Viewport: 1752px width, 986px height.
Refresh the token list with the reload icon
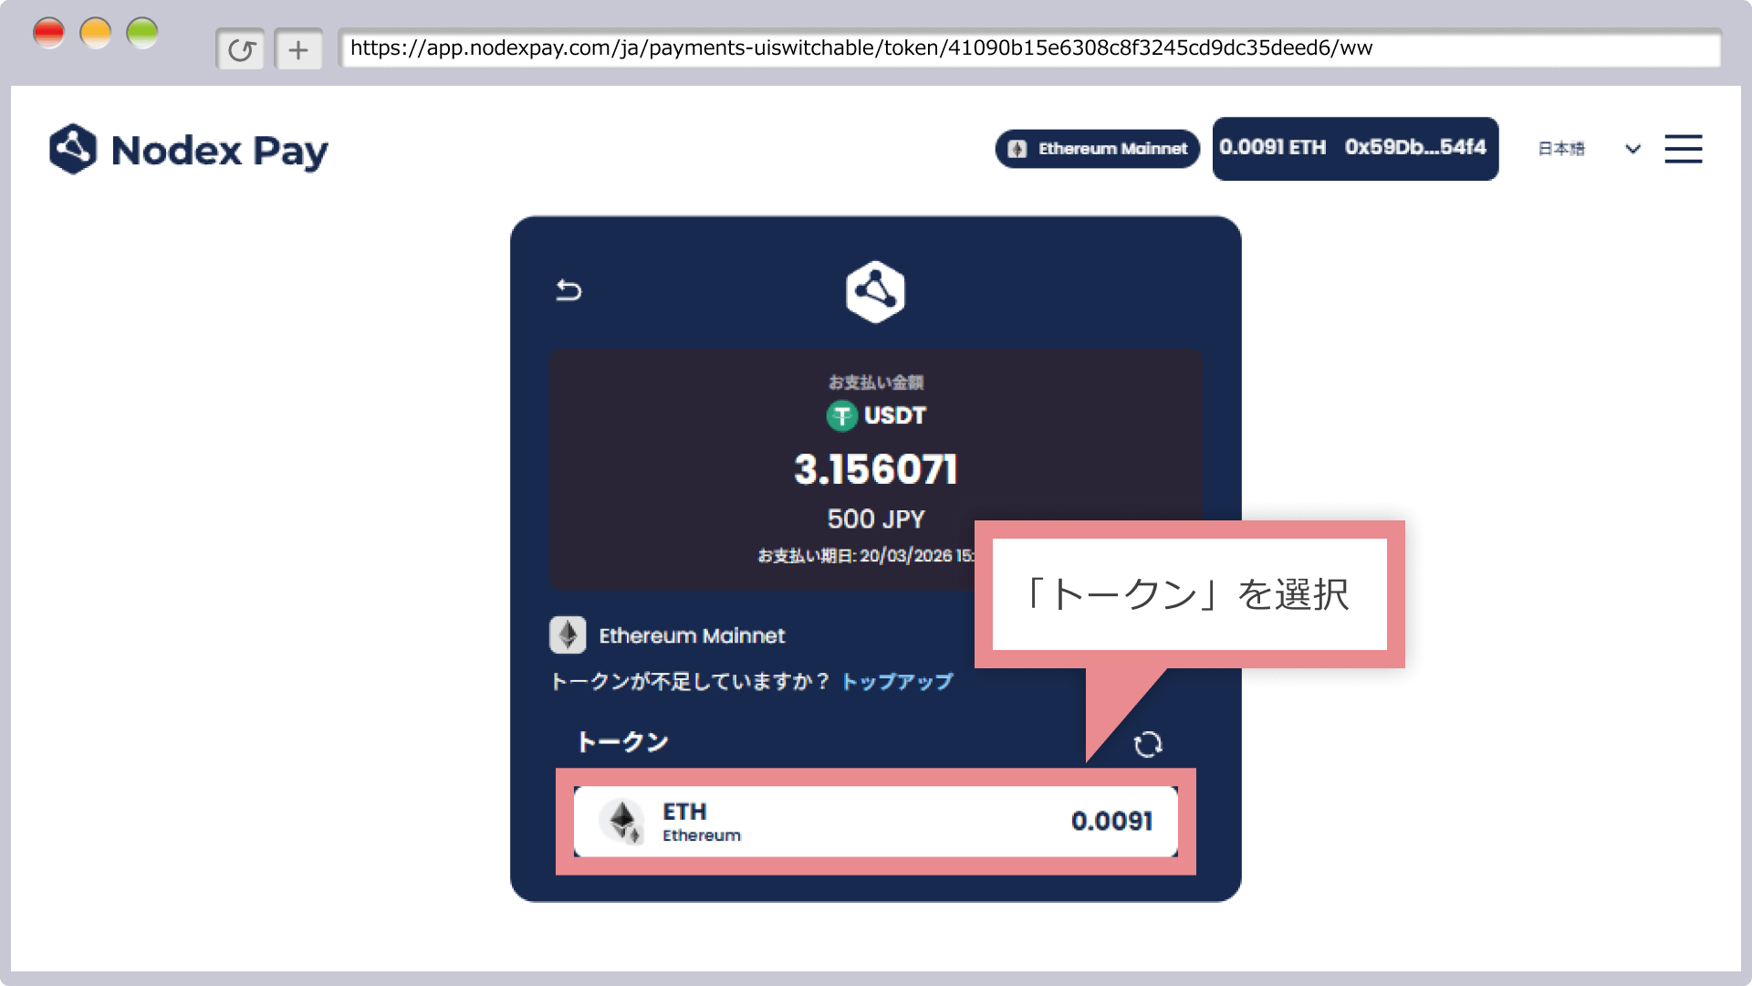tap(1148, 744)
